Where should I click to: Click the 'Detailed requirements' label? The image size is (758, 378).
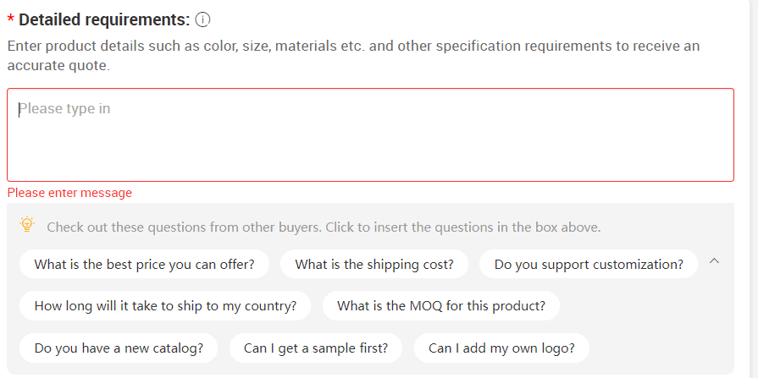104,19
